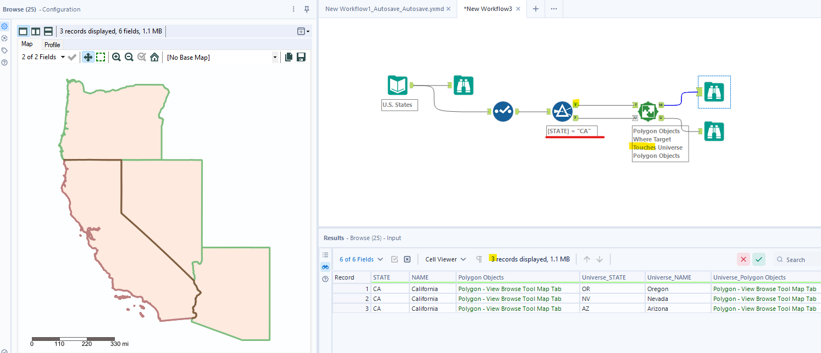Zoom in on the map

(117, 57)
